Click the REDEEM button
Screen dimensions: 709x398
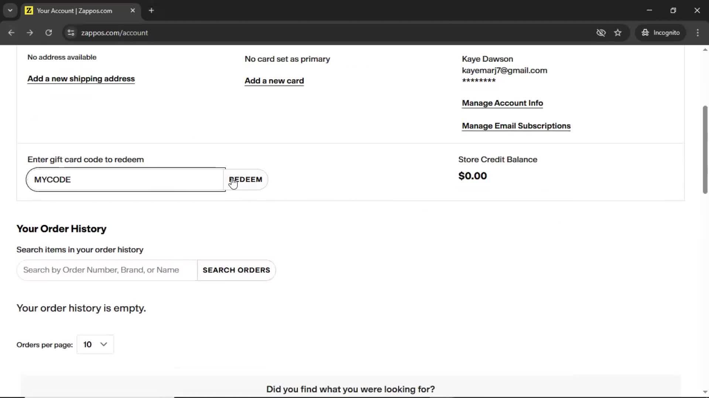coord(246,179)
